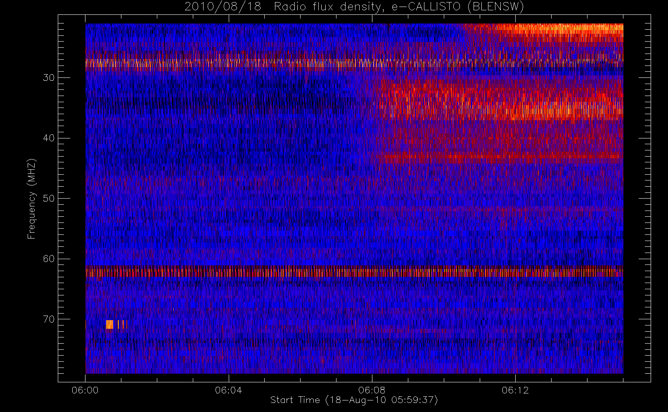Click the 06:00 time tick label
The image size is (668, 412).
(85, 390)
